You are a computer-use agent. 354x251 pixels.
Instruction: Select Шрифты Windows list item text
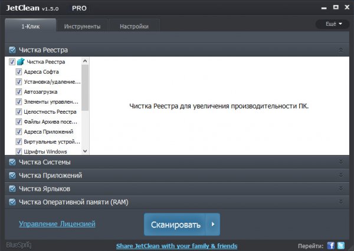tap(45, 152)
